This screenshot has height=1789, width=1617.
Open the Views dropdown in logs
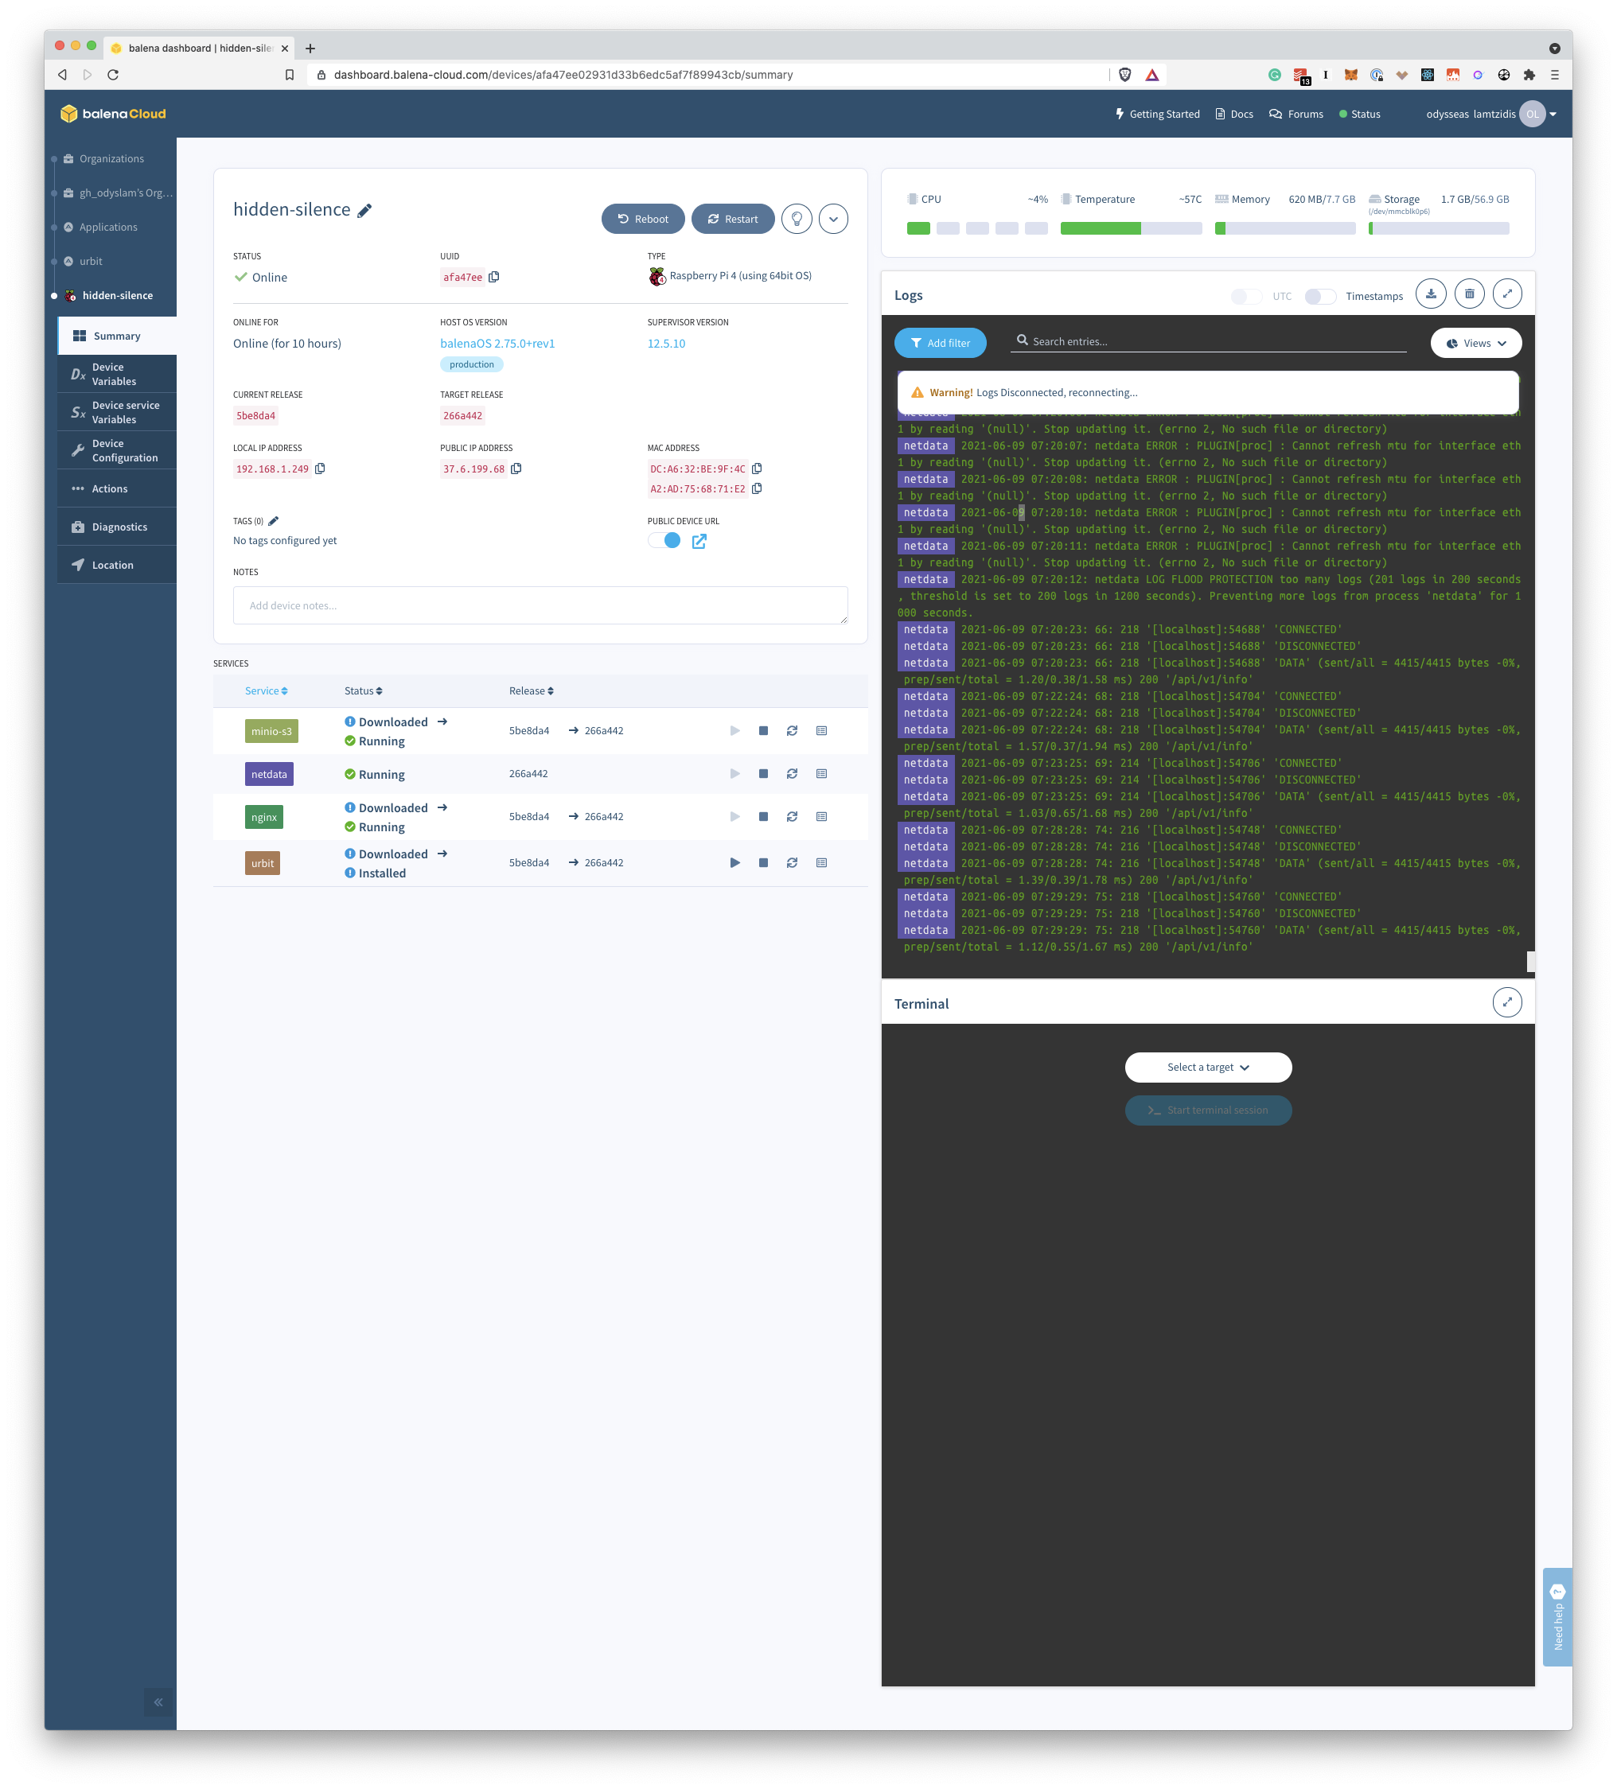pyautogui.click(x=1476, y=344)
